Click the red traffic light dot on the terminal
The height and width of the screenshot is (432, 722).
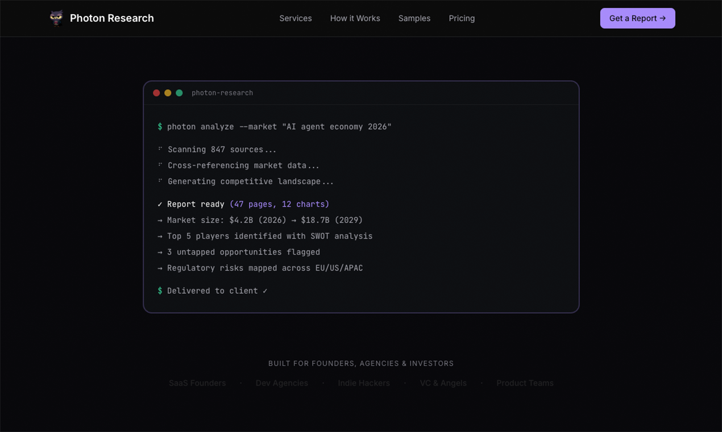[156, 93]
